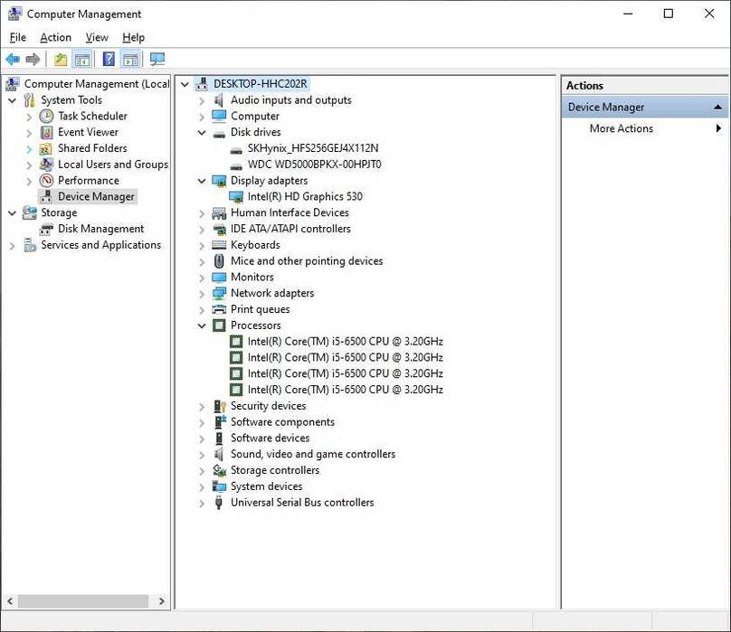The image size is (731, 632).
Task: Open the File menu
Action: point(18,37)
